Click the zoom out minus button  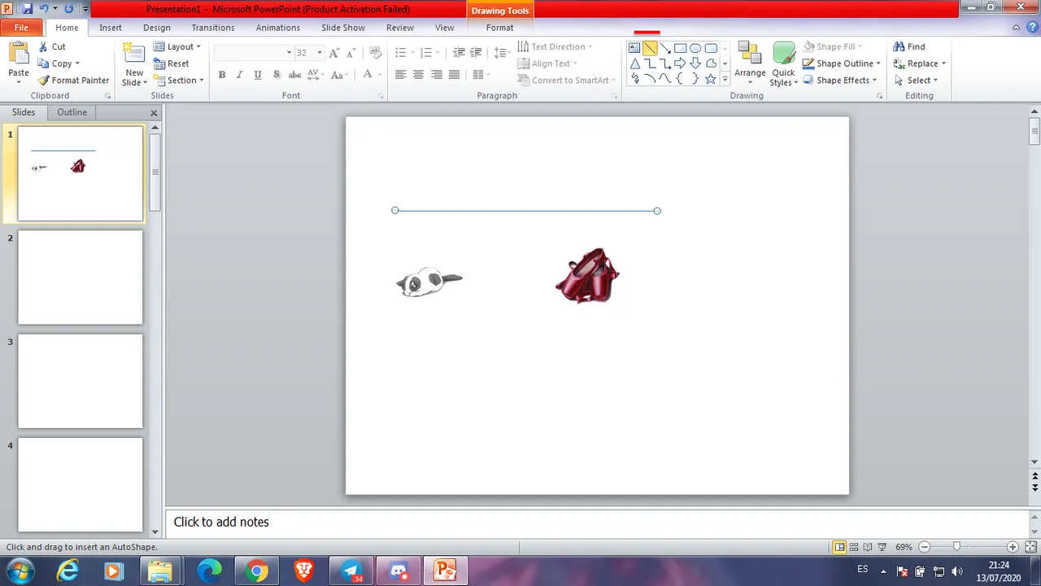tap(924, 547)
